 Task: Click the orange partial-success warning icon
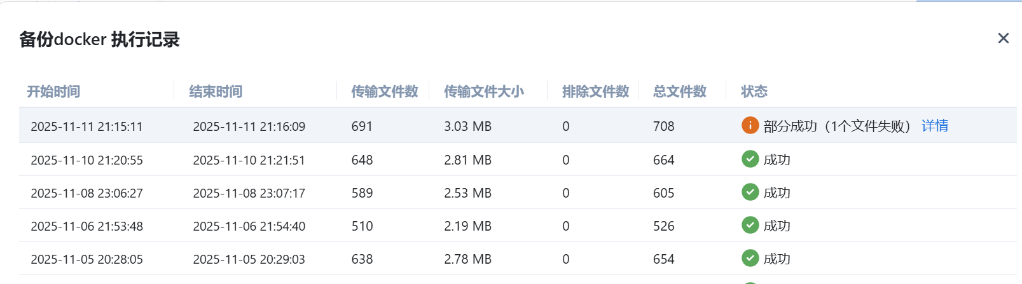pos(750,126)
